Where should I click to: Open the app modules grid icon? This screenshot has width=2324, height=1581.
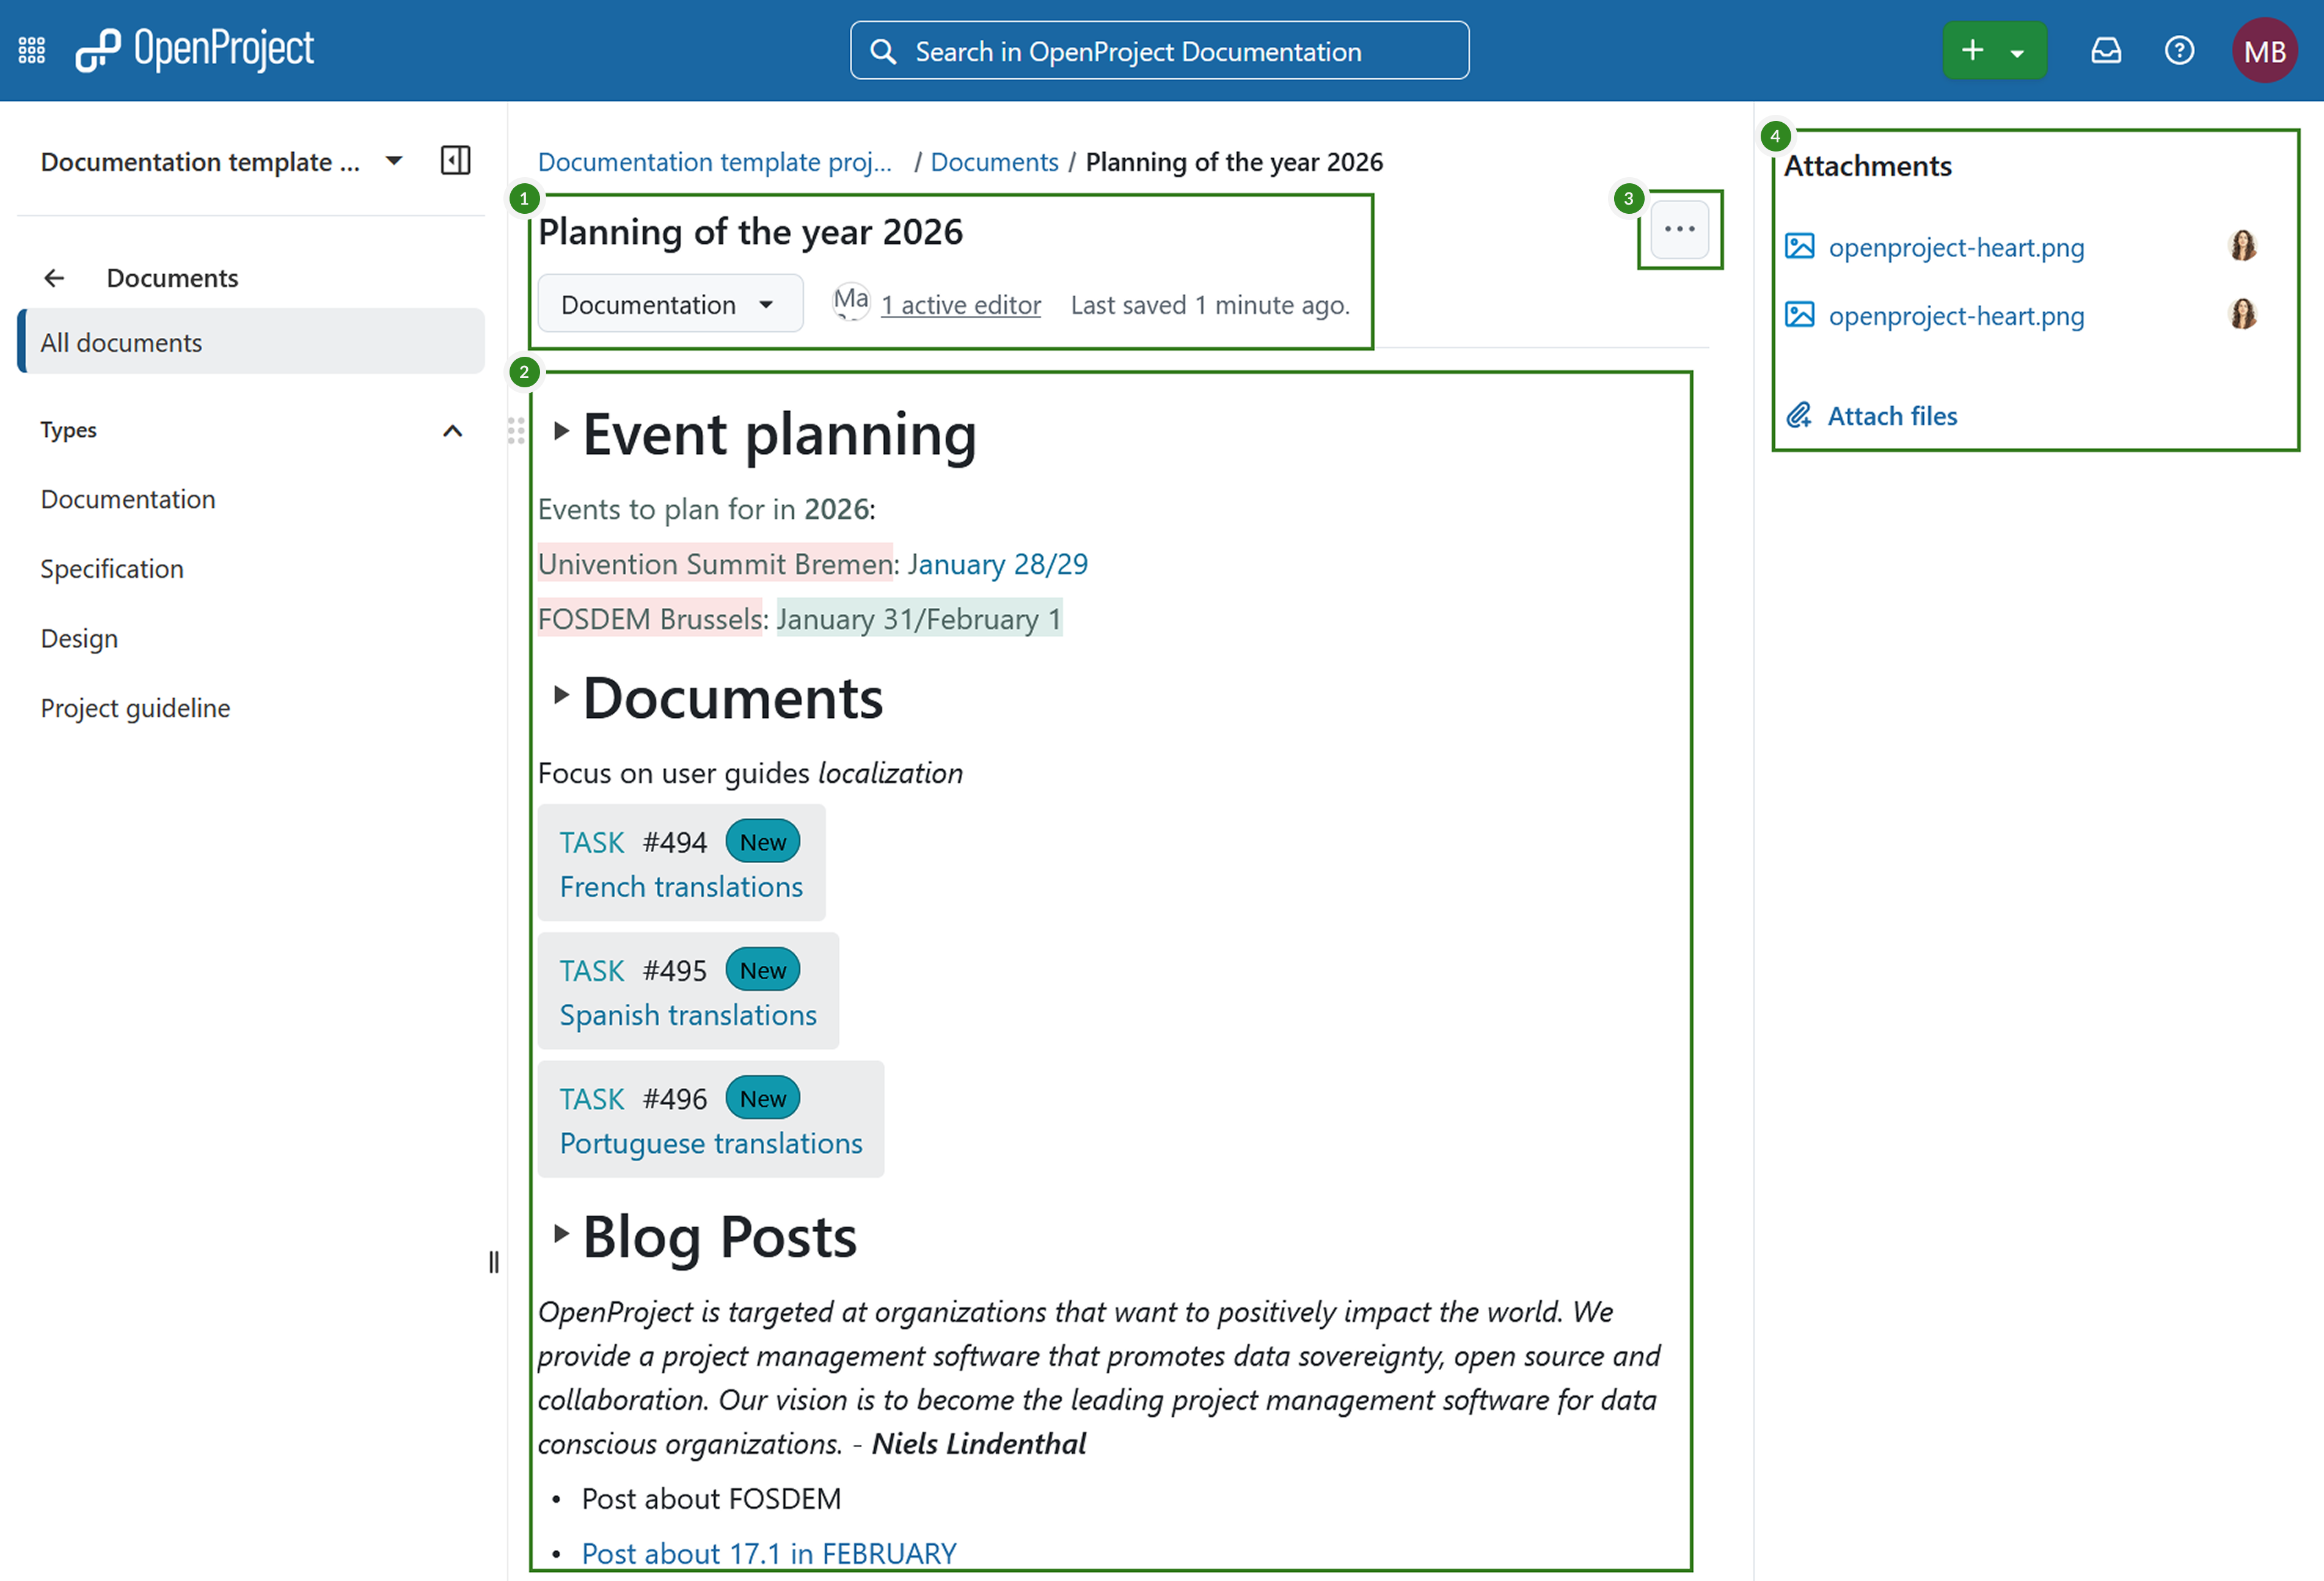tap(31, 49)
